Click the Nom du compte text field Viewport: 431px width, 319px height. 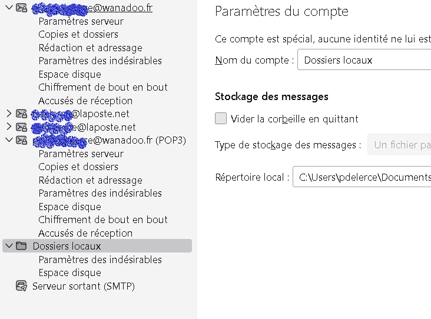click(364, 60)
